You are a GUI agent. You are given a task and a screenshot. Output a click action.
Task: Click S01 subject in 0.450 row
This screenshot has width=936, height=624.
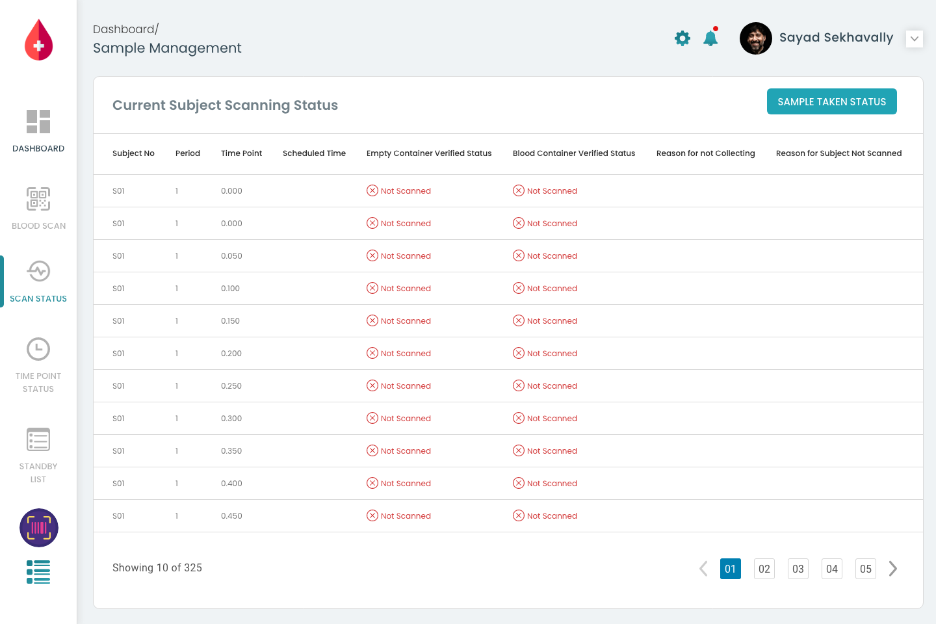tap(118, 516)
